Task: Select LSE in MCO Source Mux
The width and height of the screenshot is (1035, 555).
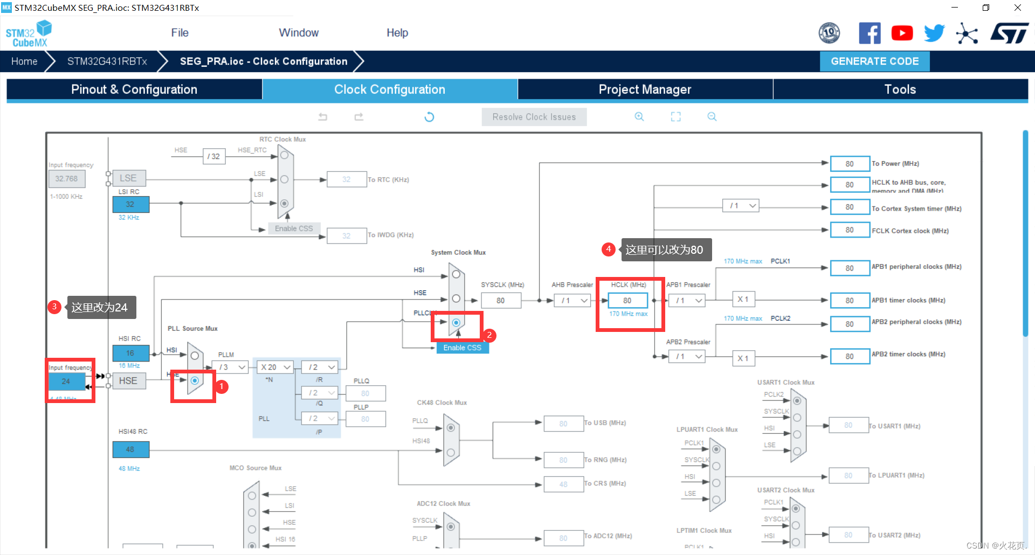Action: (x=252, y=495)
